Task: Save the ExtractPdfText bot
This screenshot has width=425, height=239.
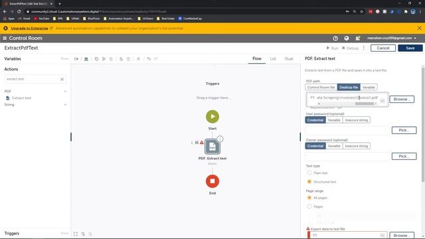Action: click(x=410, y=48)
